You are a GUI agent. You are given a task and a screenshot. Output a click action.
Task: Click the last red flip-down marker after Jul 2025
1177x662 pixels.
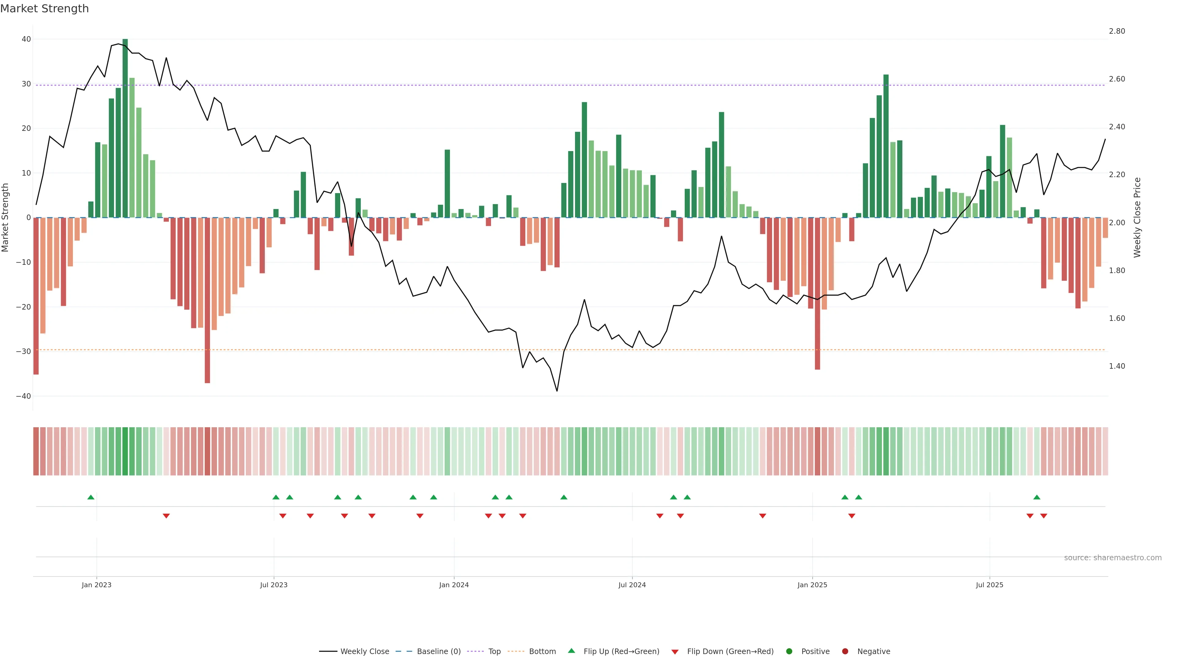[x=1044, y=516]
